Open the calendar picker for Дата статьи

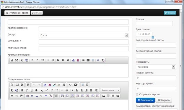pos(153,37)
